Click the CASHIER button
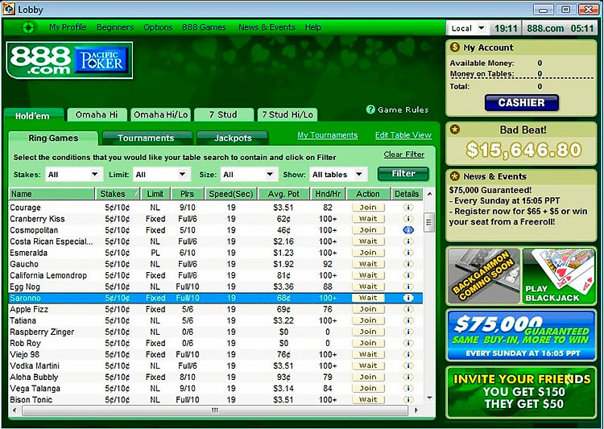The width and height of the screenshot is (604, 429). pos(522,102)
